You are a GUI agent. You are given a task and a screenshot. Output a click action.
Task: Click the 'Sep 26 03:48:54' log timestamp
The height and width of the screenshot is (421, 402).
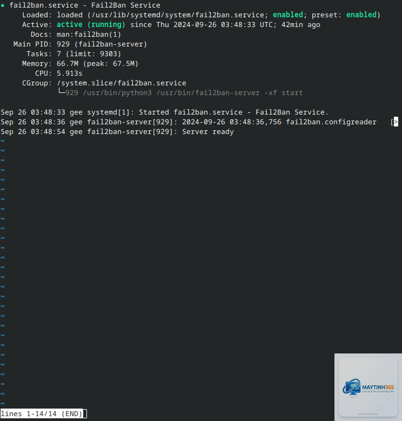33,132
